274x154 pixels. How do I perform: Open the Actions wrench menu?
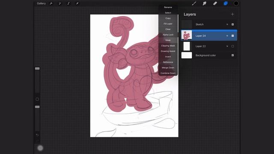coord(51,3)
